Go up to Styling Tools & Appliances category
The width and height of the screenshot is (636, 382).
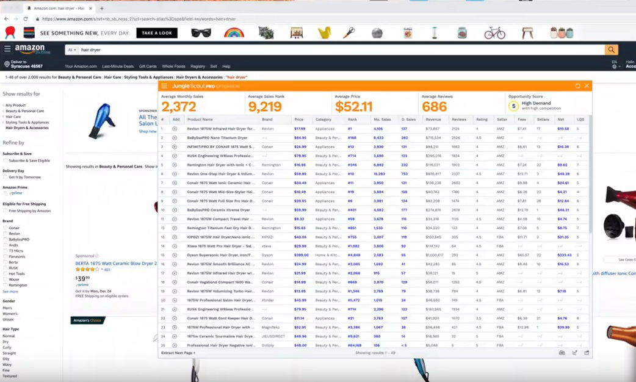click(27, 122)
